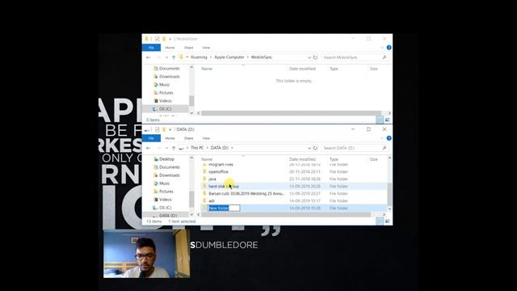Click the java folder icon
Image resolution: width=517 pixels, height=291 pixels.
(x=204, y=179)
